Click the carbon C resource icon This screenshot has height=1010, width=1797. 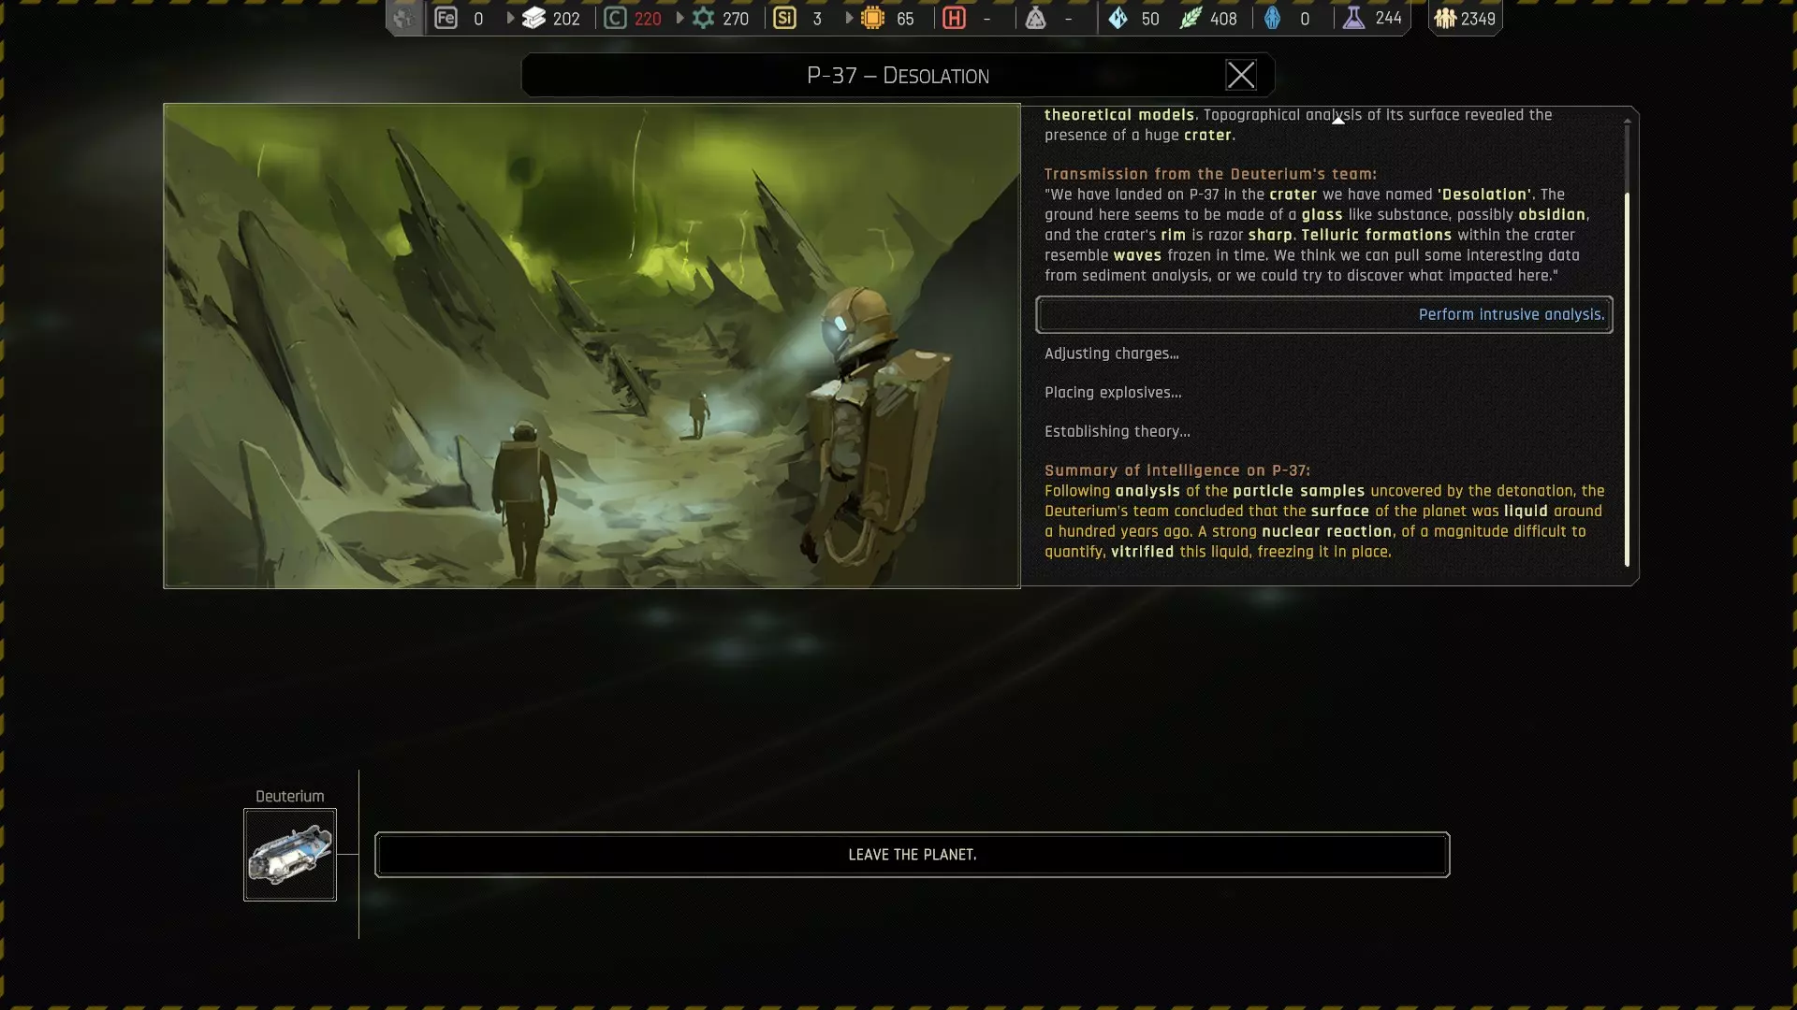tap(615, 18)
